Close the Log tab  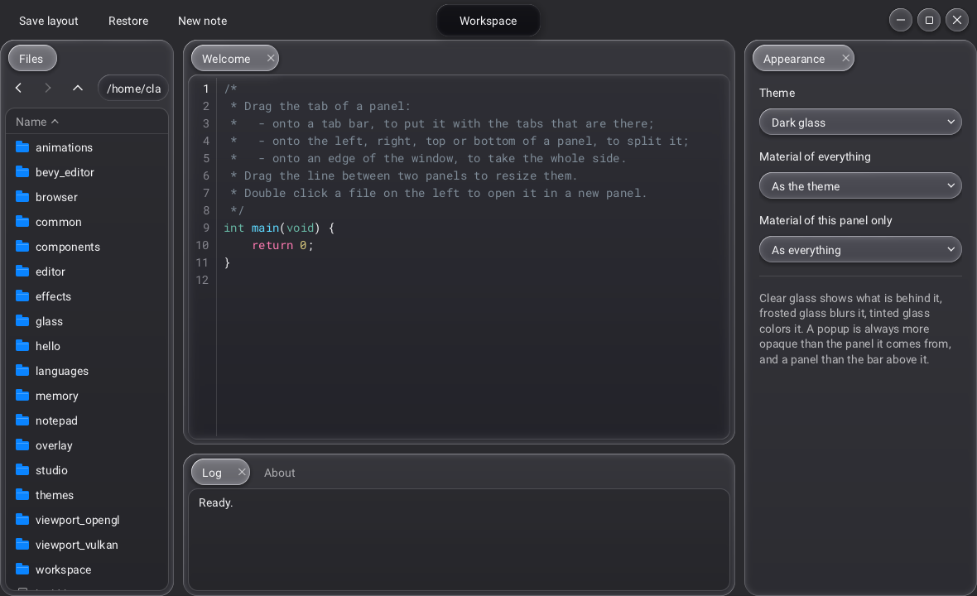(242, 472)
